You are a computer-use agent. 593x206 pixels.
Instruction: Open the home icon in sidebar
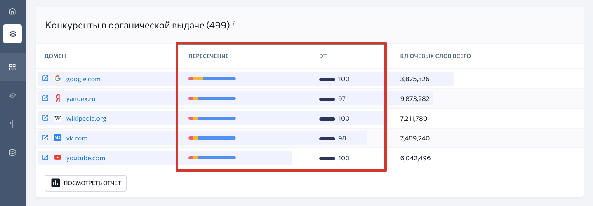coord(12,11)
